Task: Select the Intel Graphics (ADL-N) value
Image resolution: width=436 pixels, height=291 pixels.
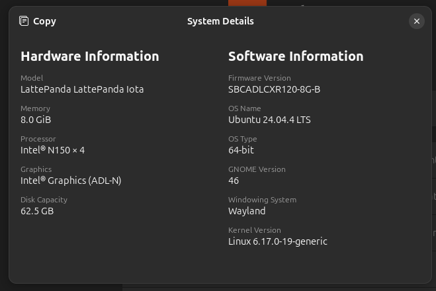Action: [71, 181]
